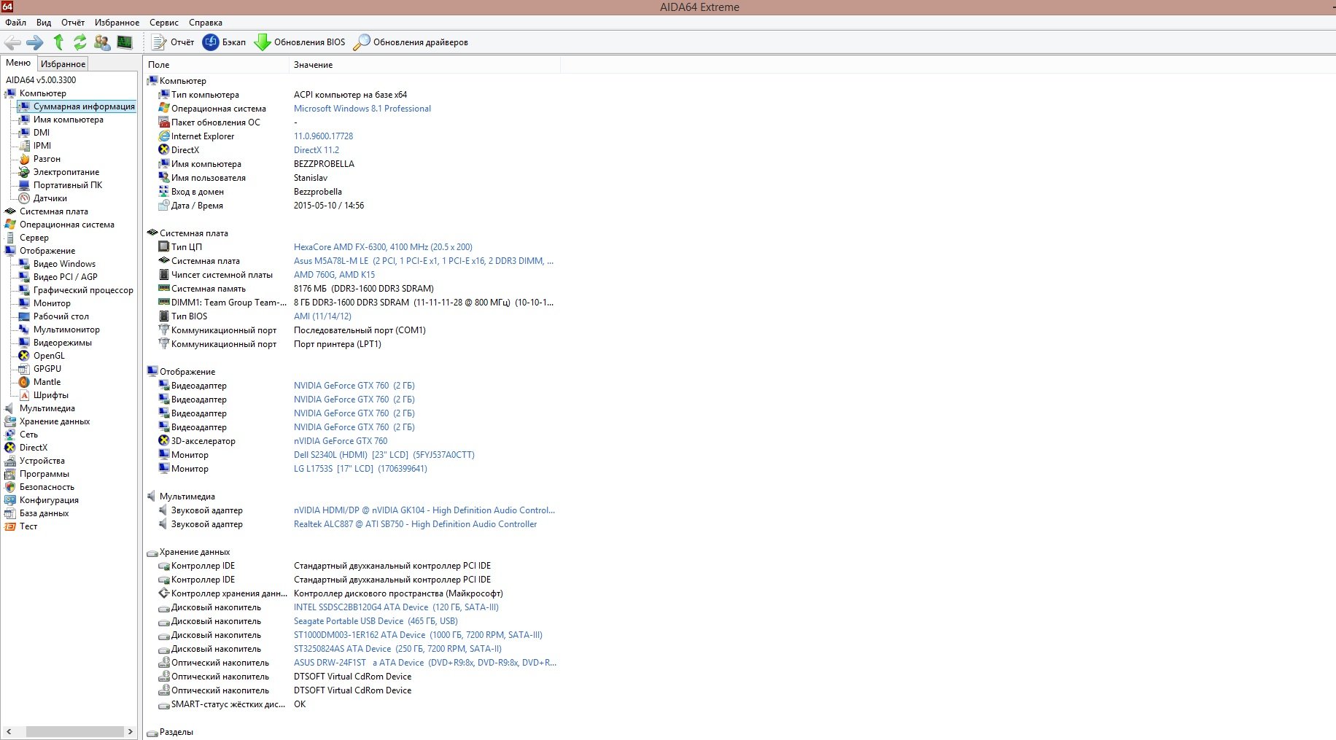This screenshot has height=740, width=1336.
Task: Click the Отчёт report button
Action: [x=173, y=42]
